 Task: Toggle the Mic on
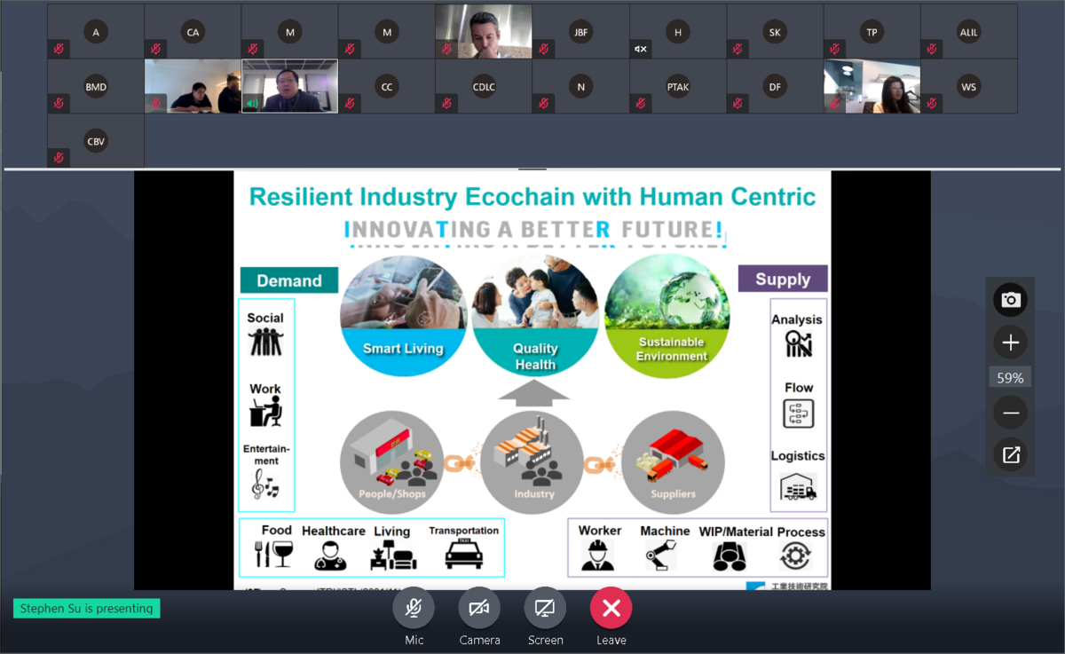click(414, 609)
